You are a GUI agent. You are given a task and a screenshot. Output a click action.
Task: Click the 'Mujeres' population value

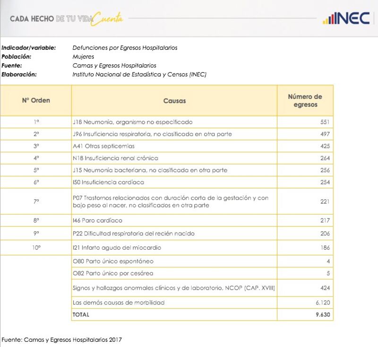point(83,57)
